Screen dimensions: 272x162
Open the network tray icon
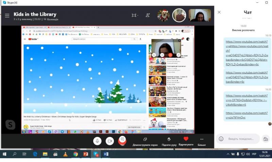(243, 154)
